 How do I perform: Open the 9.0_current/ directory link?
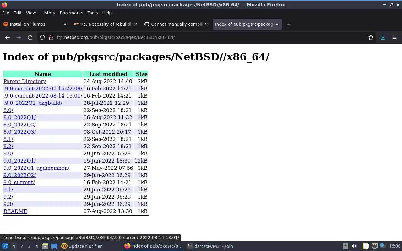[x=19, y=182]
